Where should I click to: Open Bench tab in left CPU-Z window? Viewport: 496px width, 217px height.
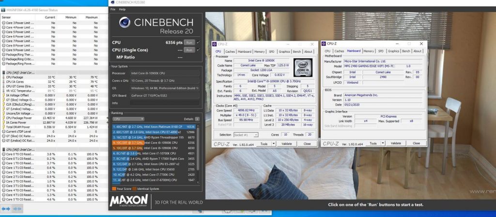click(297, 51)
